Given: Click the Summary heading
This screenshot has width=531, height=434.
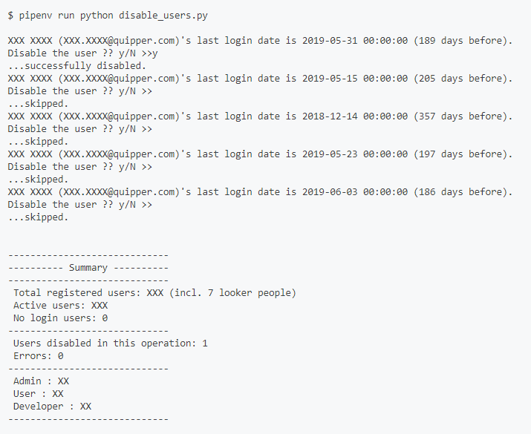Looking at the screenshot, I should pos(88,268).
